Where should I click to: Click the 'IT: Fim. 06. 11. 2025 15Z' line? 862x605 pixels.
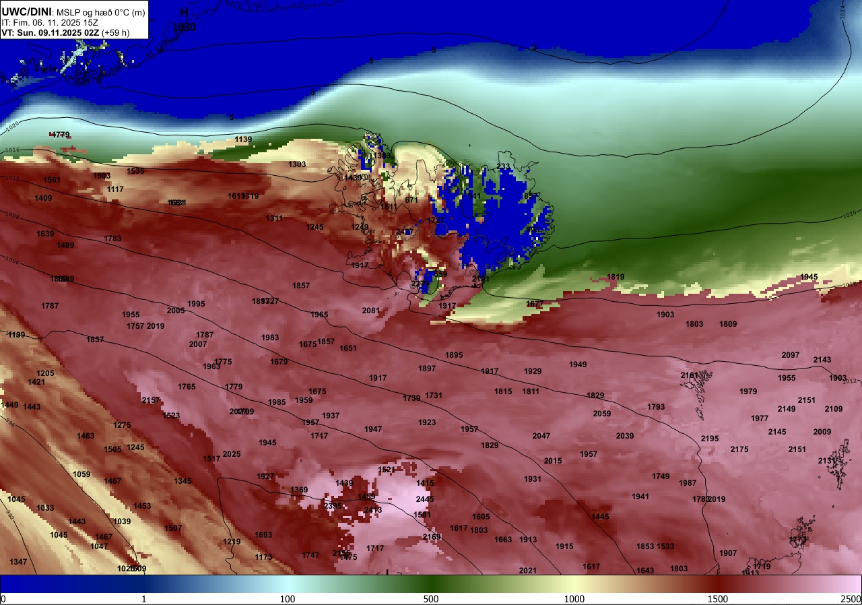coord(51,22)
